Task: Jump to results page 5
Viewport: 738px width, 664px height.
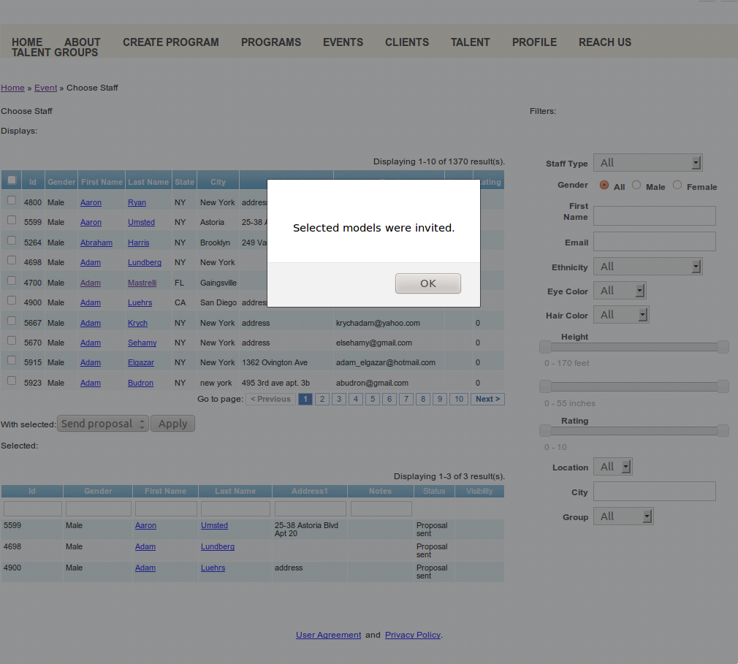Action: click(373, 399)
